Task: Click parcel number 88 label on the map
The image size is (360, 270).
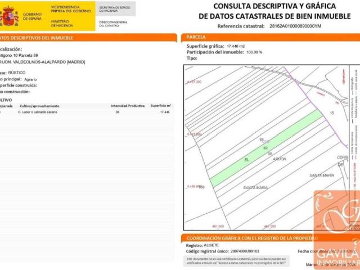Action: click(x=262, y=139)
